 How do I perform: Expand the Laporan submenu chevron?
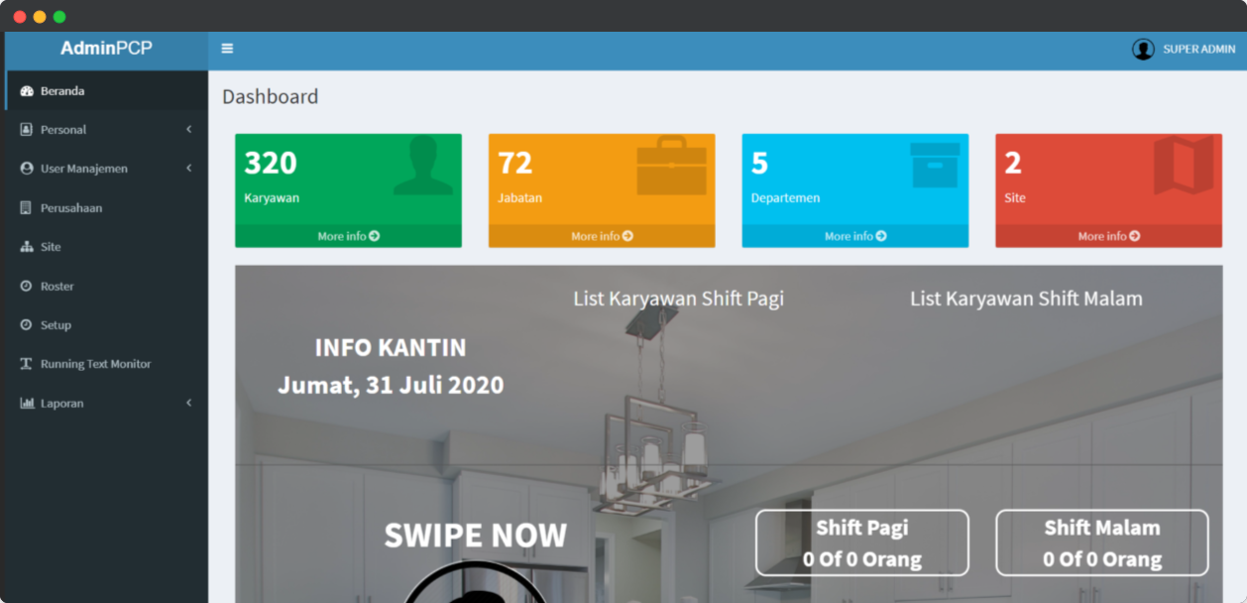[188, 404]
